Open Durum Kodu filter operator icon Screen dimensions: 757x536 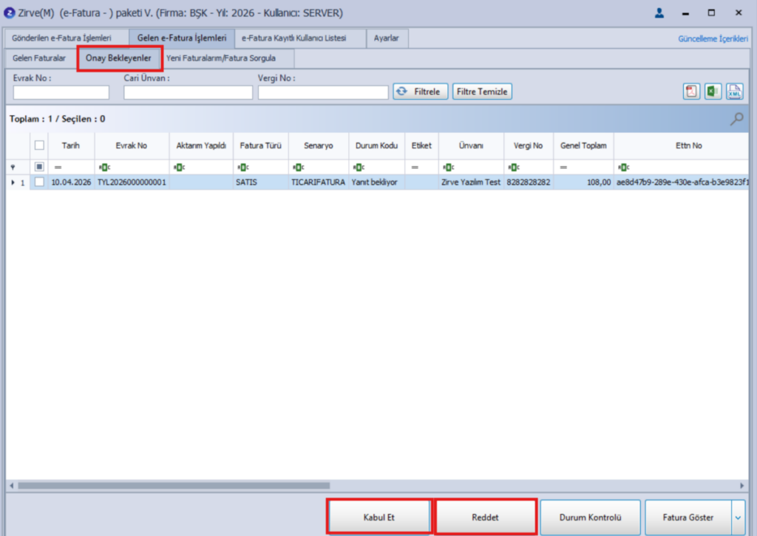[x=359, y=168]
